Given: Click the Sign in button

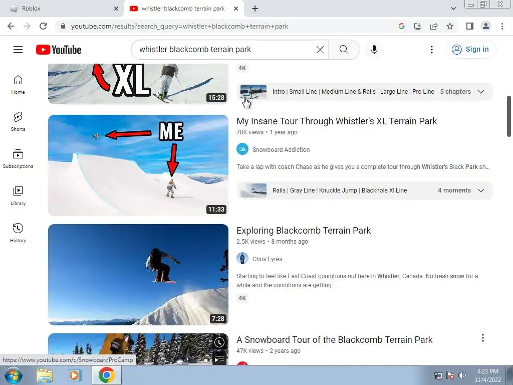Looking at the screenshot, I should [x=471, y=50].
